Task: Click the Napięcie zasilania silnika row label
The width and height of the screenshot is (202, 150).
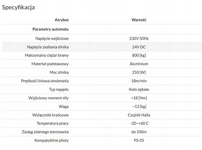Action: point(48,47)
